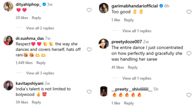This screenshot has height=109, width=194.
Task: Reply to kavitapshiyani's comment
Action: (x=36, y=102)
